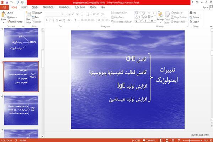Click the Reset slide button
The image size is (213, 142).
36,17
